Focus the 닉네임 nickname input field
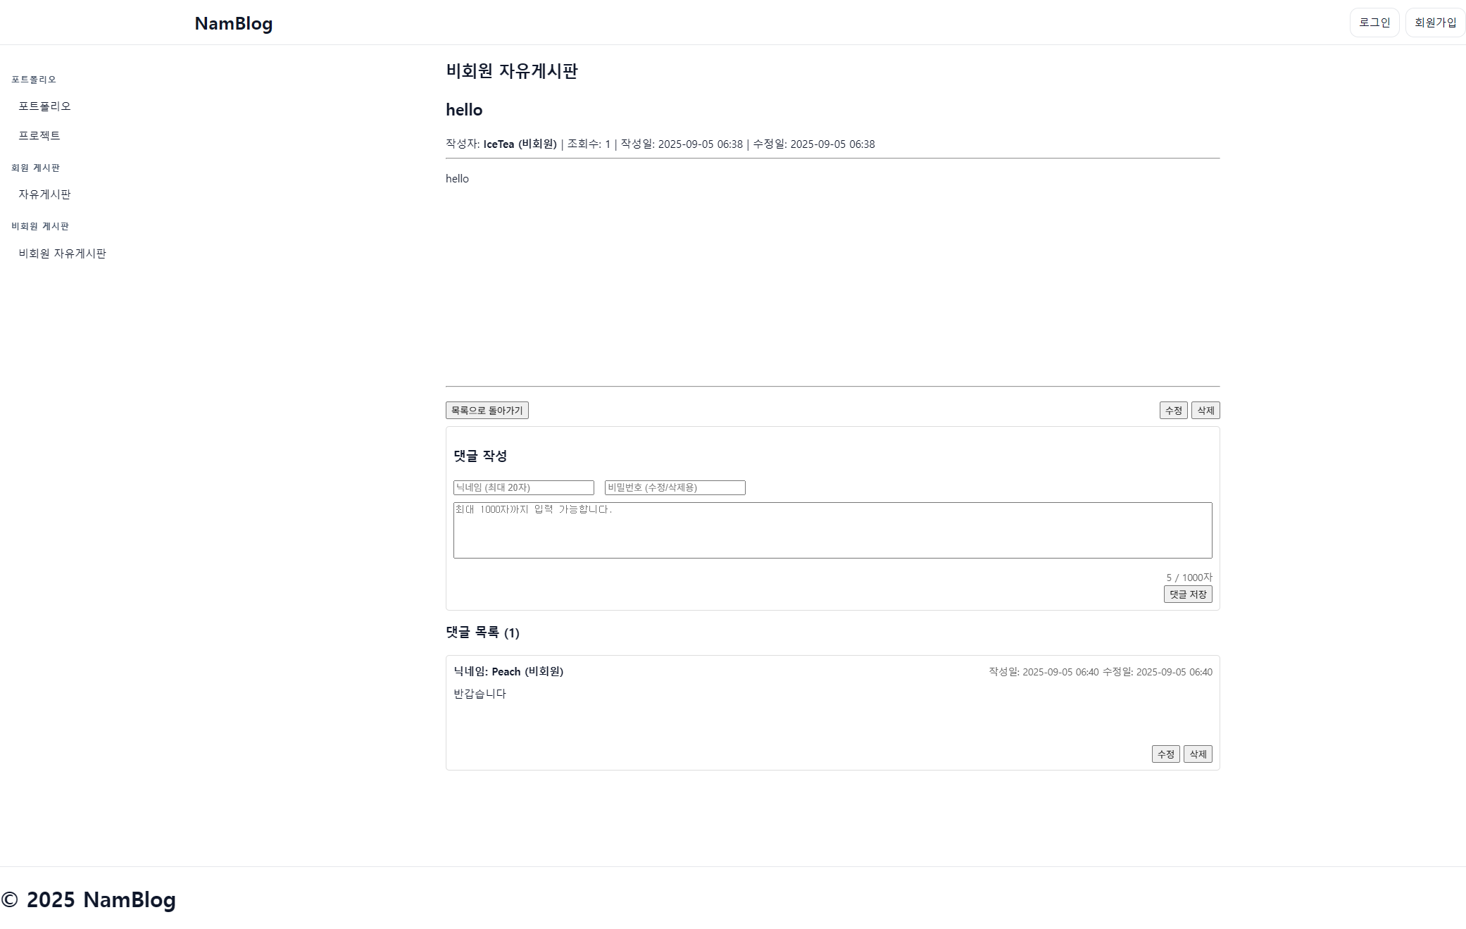The width and height of the screenshot is (1466, 929). click(x=523, y=487)
